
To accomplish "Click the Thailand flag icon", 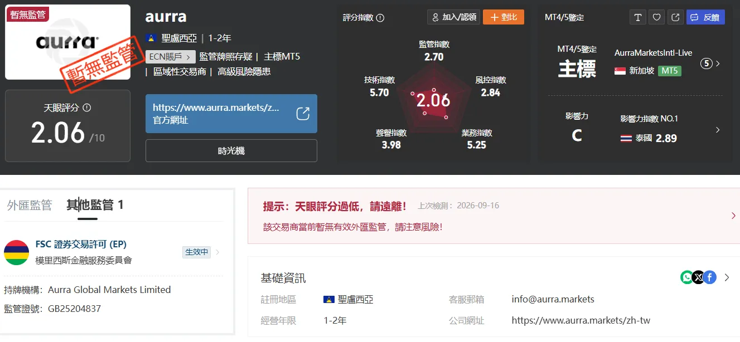I will click(626, 138).
